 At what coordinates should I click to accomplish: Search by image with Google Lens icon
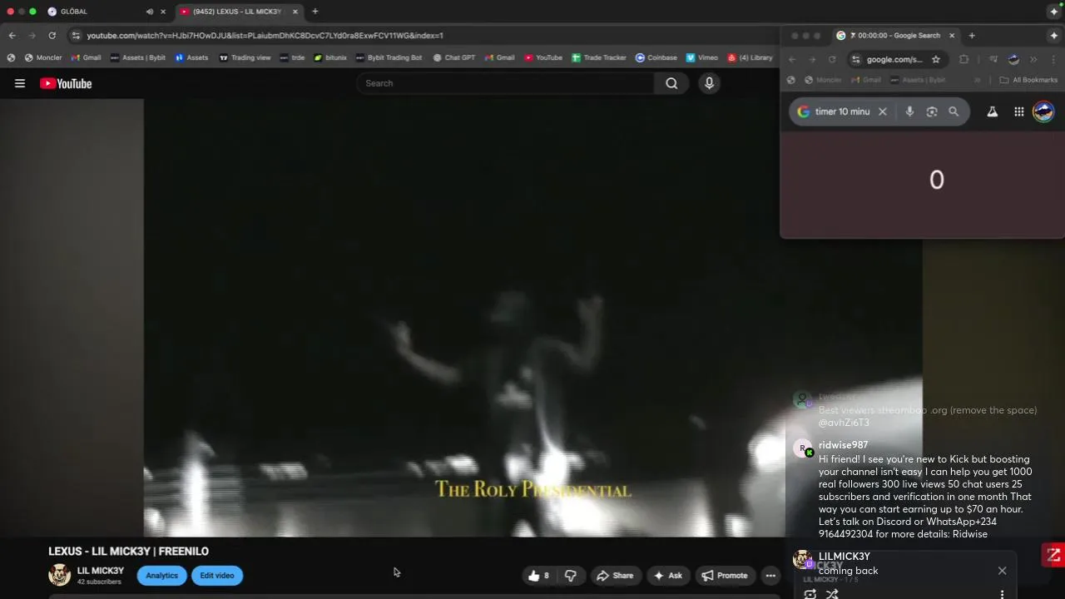click(932, 111)
